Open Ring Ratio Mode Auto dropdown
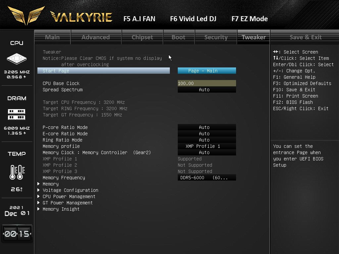This screenshot has height=254, width=339. pyautogui.click(x=207, y=140)
